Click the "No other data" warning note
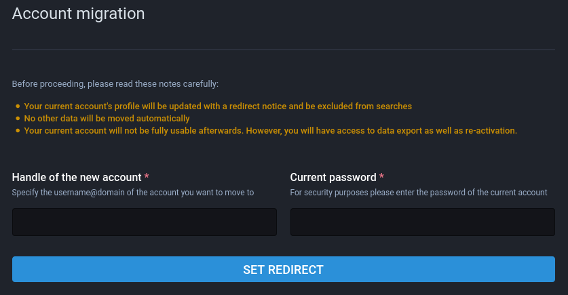This screenshot has height=295, width=568. (x=107, y=119)
